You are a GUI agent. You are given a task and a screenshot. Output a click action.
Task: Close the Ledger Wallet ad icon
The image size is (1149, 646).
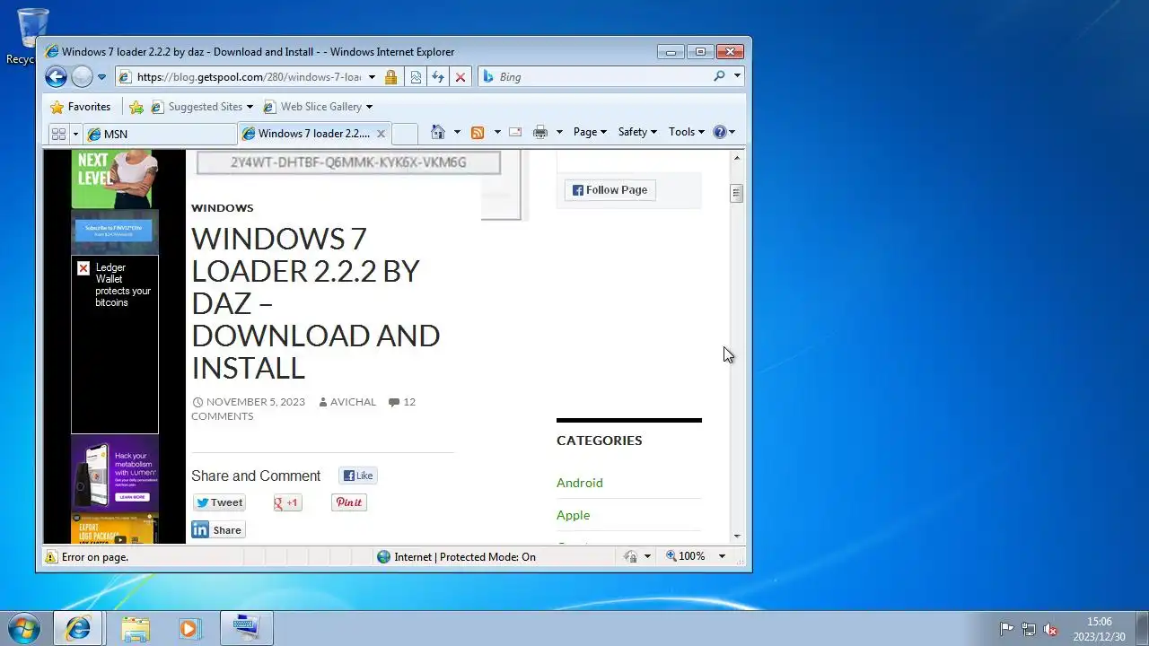[x=83, y=268]
